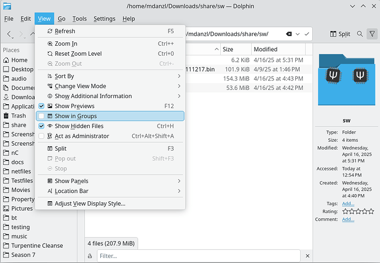Click the Dolphin folder icon in title bar
Image resolution: width=380 pixels, height=263 pixels.
click(x=7, y=6)
